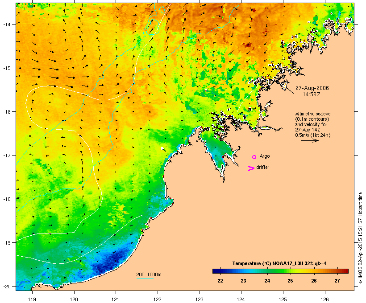Click the date text 27-Aug-2006
Screen dimensions: 366x303
click(312, 88)
